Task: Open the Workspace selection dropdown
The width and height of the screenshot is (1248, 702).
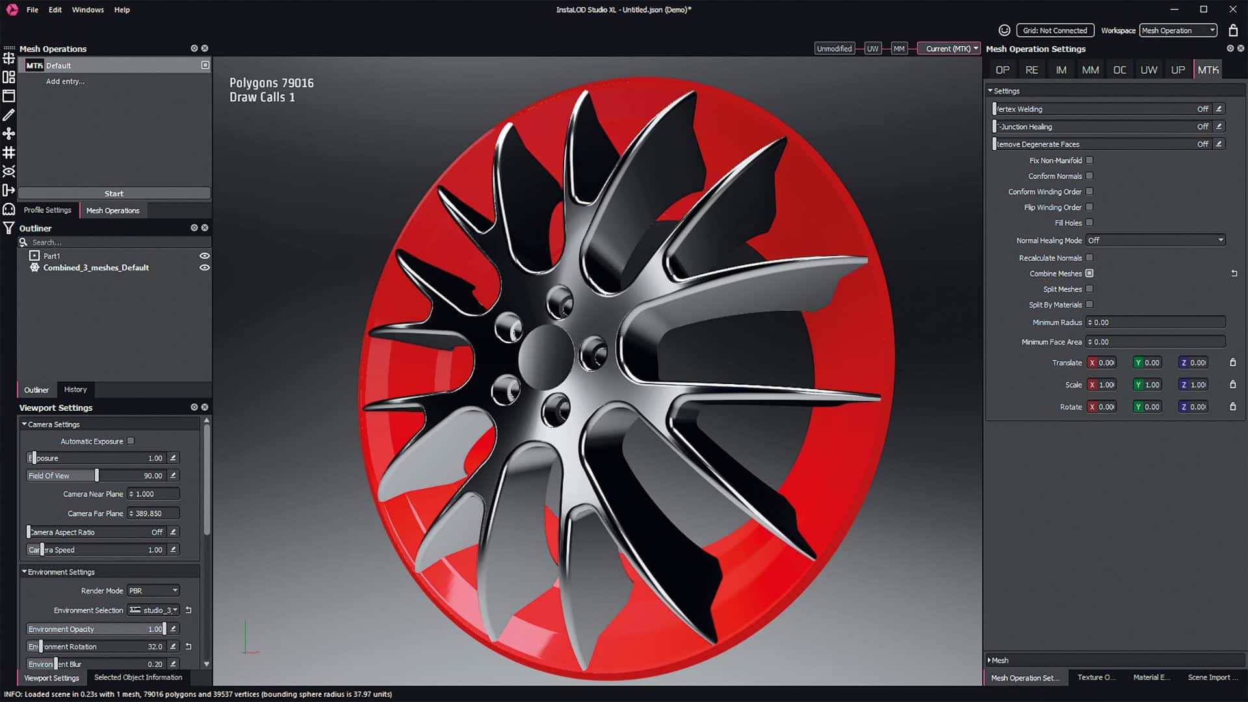Action: (x=1178, y=30)
